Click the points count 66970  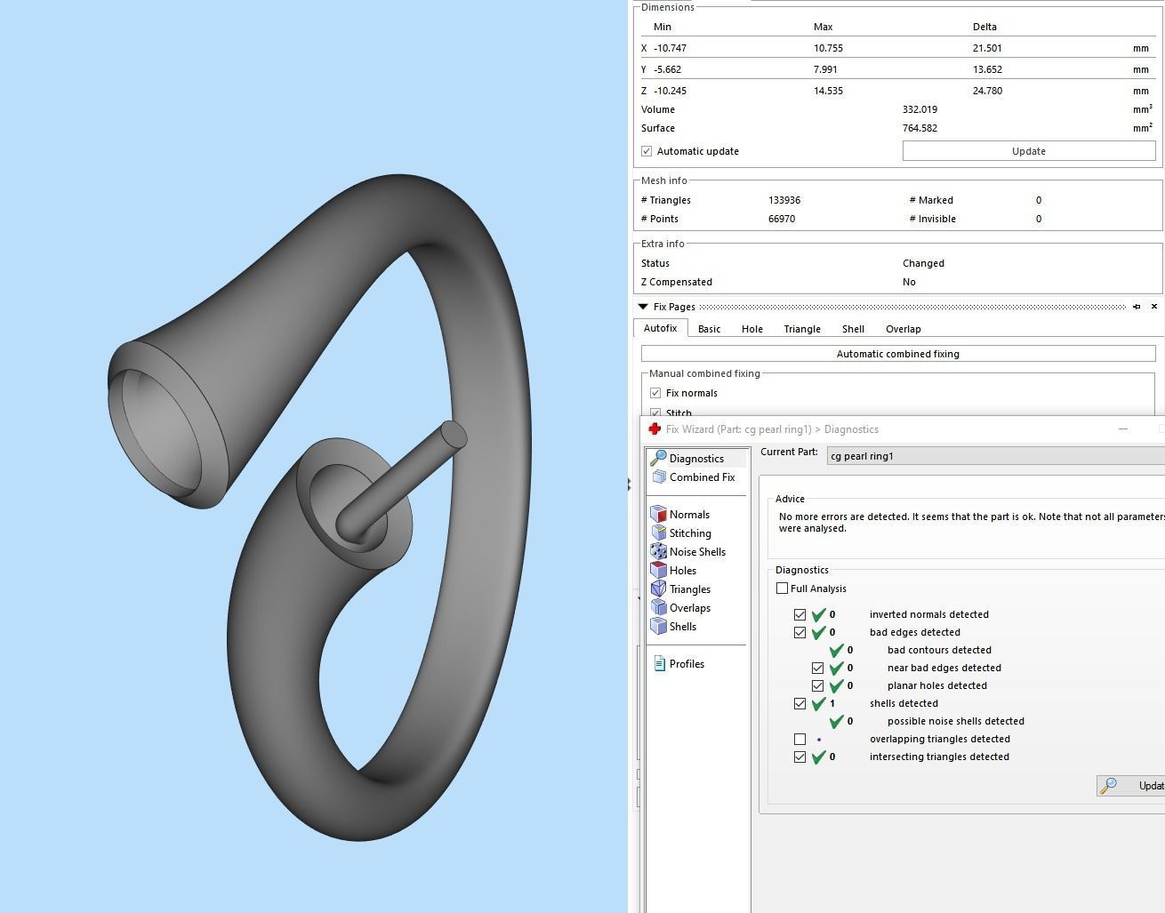(782, 219)
